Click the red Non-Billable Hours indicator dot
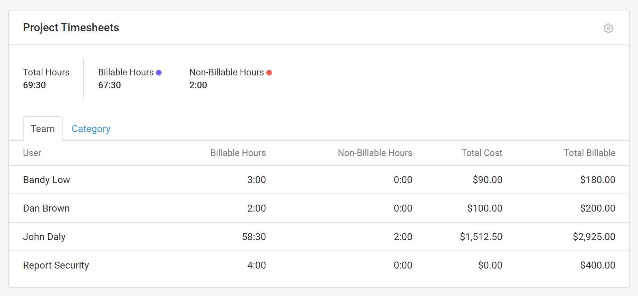The height and width of the screenshot is (296, 638). [x=269, y=73]
